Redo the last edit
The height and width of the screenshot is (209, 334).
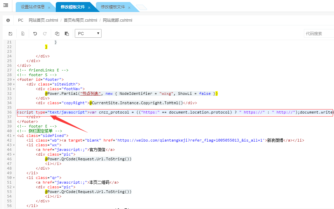(x=45, y=34)
